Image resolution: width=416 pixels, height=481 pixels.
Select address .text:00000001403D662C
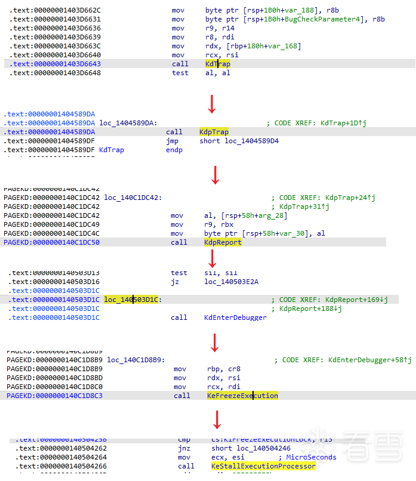[55, 10]
